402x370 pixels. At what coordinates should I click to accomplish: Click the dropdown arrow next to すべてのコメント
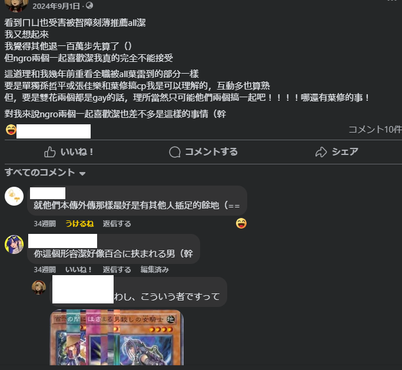tap(82, 174)
